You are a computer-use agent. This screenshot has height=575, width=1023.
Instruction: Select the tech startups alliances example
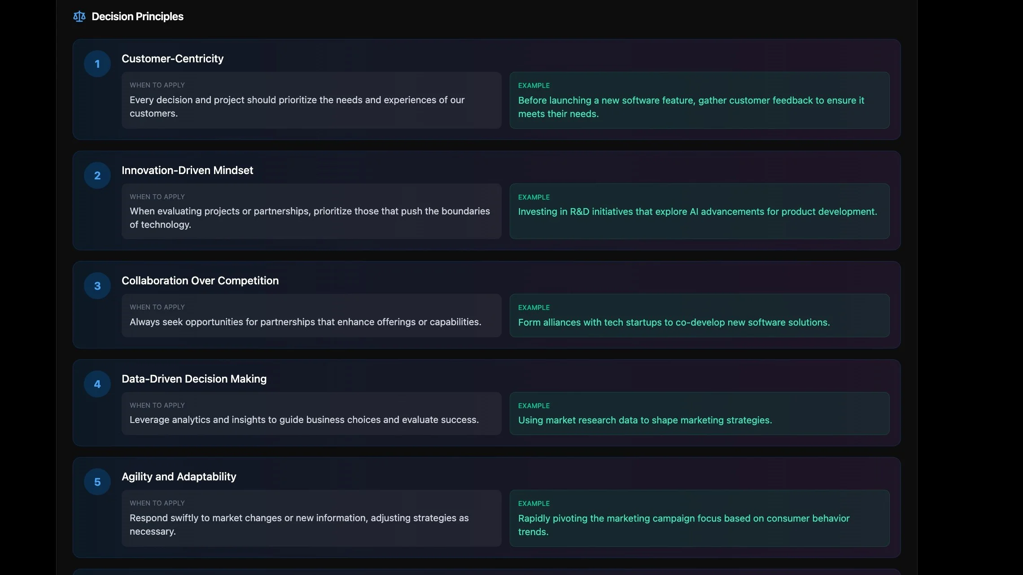coord(699,316)
